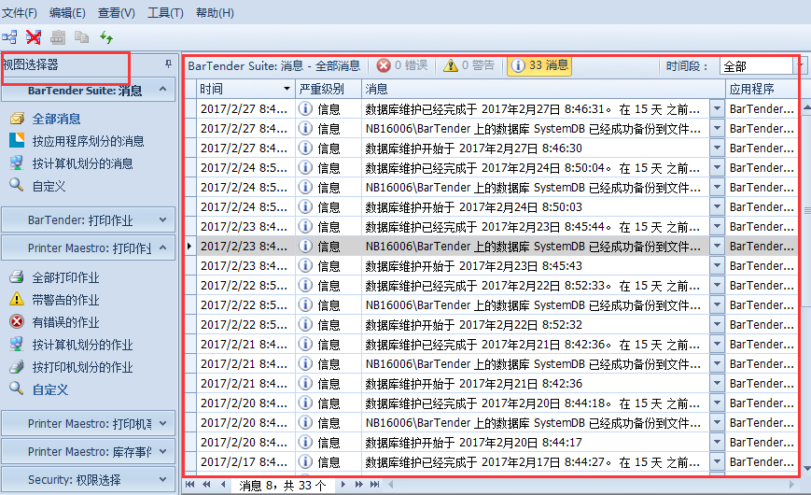This screenshot has height=495, width=811.
Task: Pin the 视图选择器 panel
Action: coord(168,64)
